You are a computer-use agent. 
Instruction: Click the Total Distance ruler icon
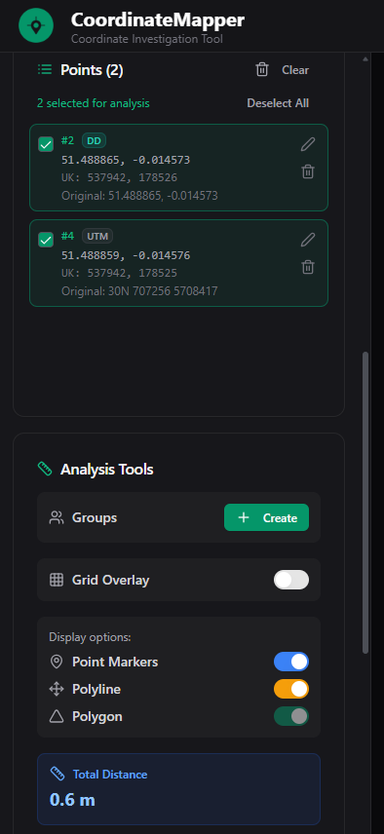click(x=58, y=774)
